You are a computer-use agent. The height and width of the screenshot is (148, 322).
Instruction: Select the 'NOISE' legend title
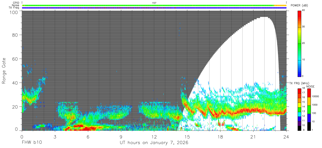(310, 86)
